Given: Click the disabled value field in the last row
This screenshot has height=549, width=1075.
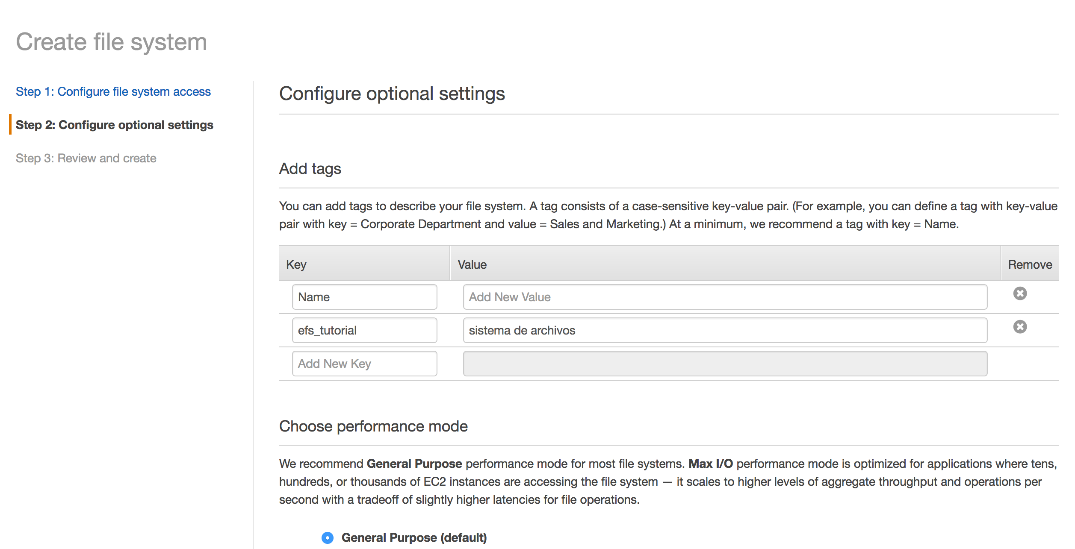Looking at the screenshot, I should click(x=725, y=364).
